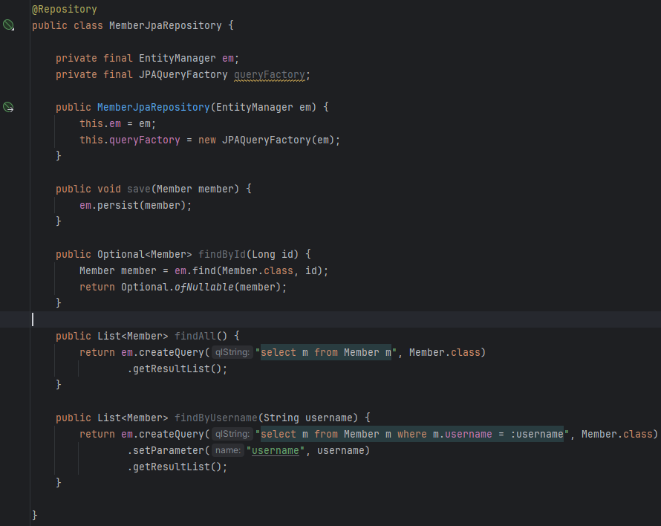Click the Spring bean gutter icon beside class declaration
The height and width of the screenshot is (526, 661).
pos(8,25)
